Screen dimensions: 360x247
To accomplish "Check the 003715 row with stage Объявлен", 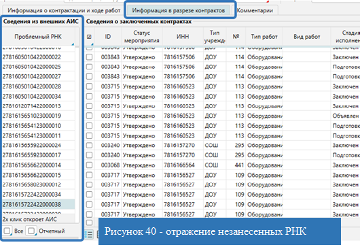I will point(89,116).
